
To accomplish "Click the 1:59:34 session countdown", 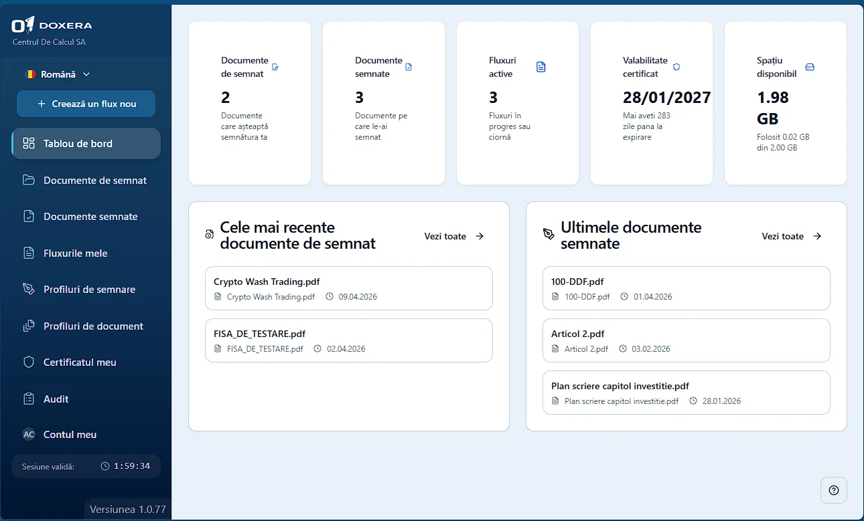I will tap(132, 466).
